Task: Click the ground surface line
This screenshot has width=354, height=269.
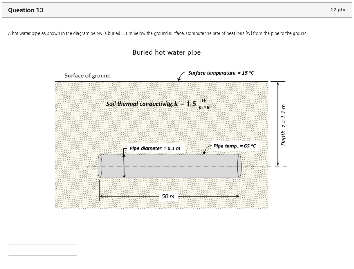Action: (x=162, y=81)
